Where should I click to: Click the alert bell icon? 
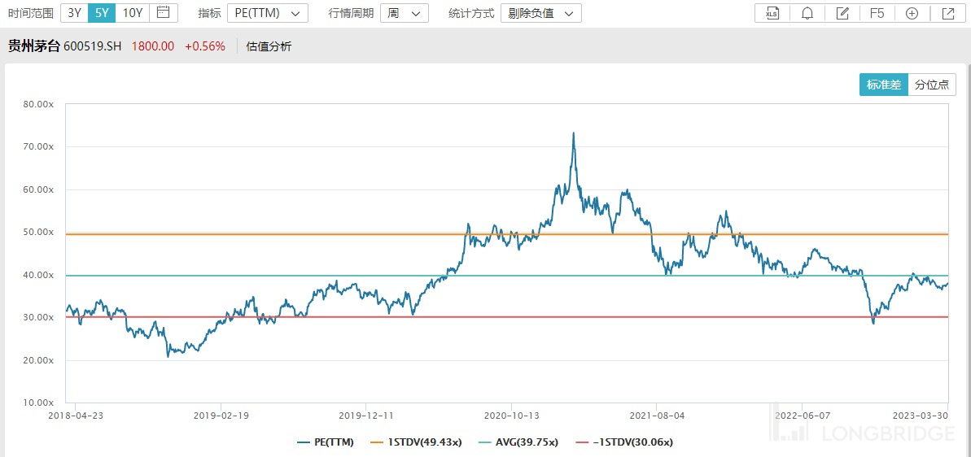pyautogui.click(x=807, y=13)
